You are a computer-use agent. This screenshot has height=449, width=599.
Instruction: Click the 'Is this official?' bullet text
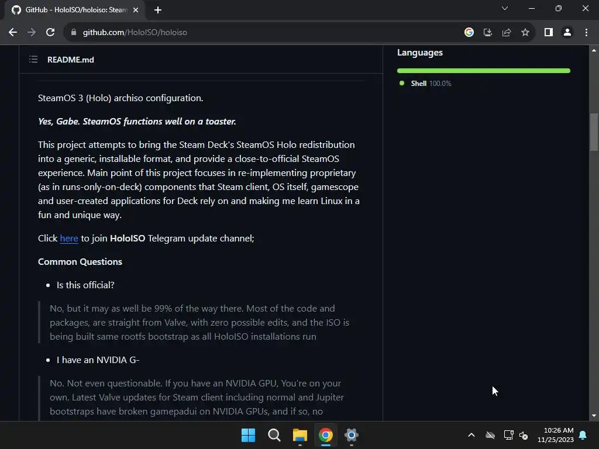(x=85, y=285)
